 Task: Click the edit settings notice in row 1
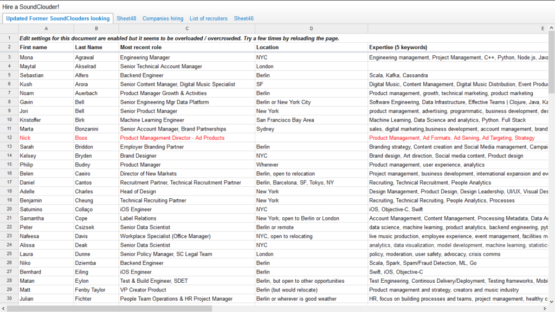(x=179, y=38)
